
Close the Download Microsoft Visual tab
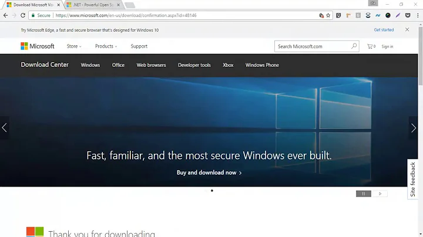pos(59,5)
